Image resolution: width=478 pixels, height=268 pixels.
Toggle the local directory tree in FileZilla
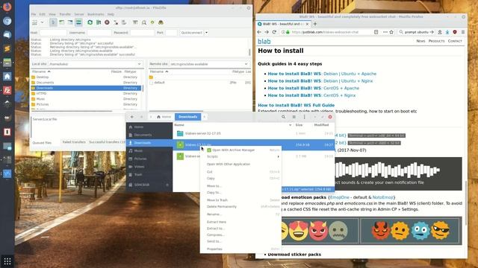pos(61,22)
